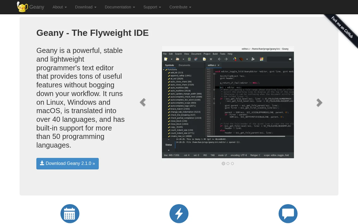Select the third carousel indicator dot
This screenshot has height=224, width=358.
tap(232, 164)
